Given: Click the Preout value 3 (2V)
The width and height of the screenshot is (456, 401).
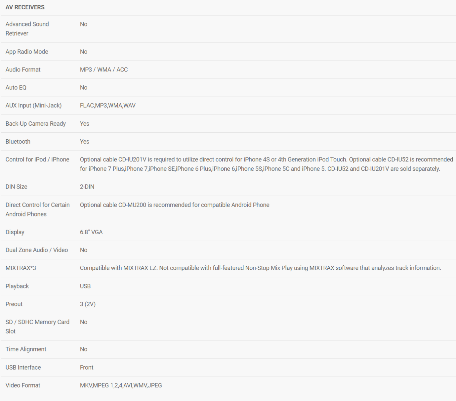Looking at the screenshot, I should pos(88,304).
